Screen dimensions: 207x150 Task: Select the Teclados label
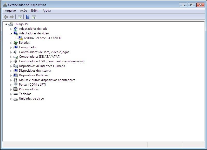tap(25, 94)
